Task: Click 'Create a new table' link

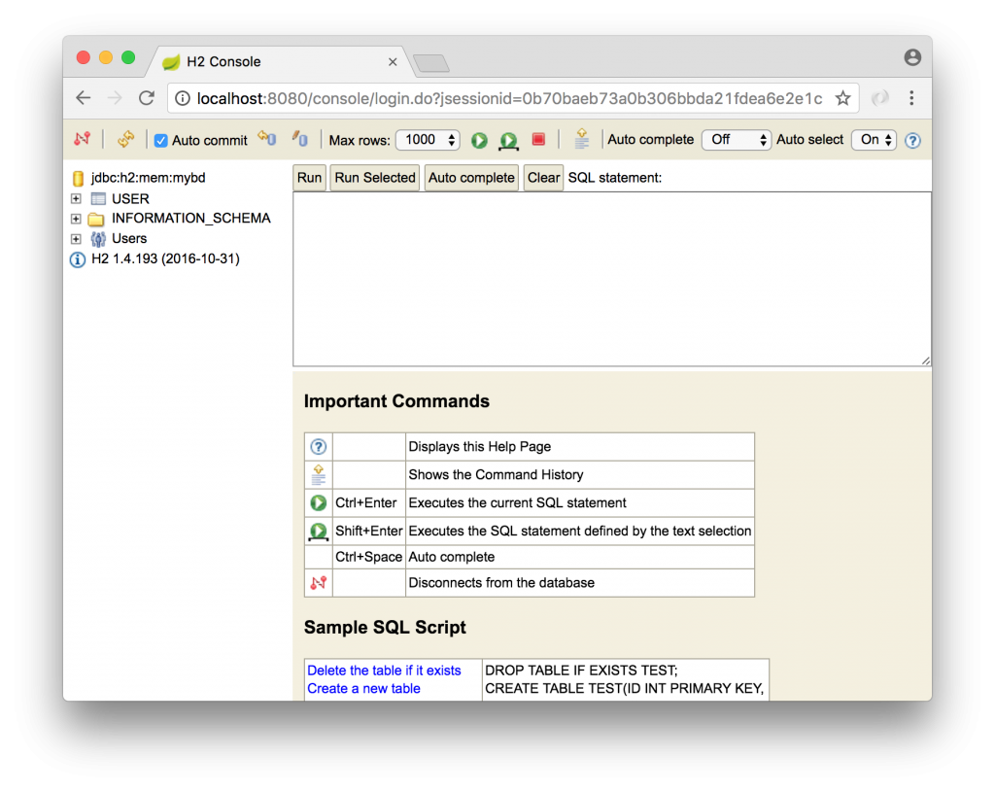Action: point(363,688)
